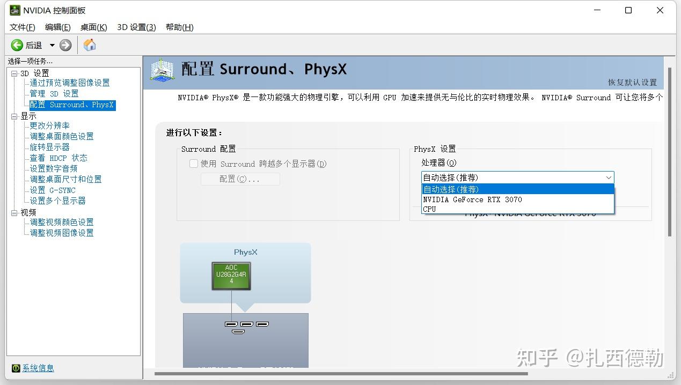Enable the 使用 Surround 跨越多个显示器 checkbox

[193, 164]
